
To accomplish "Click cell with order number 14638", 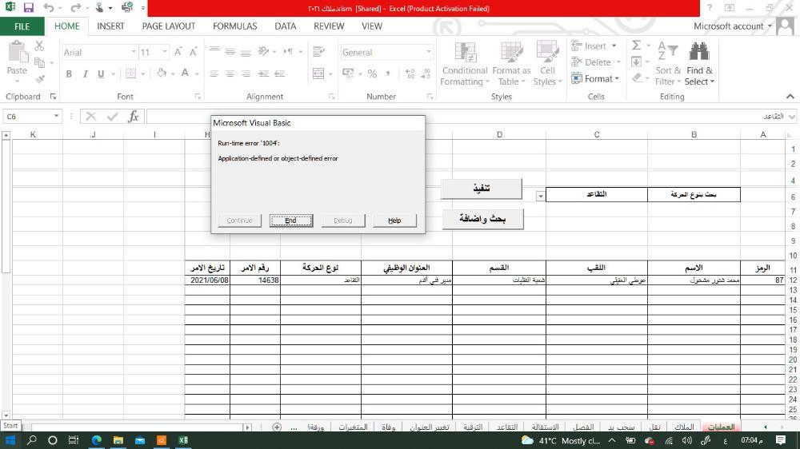I will (255, 280).
